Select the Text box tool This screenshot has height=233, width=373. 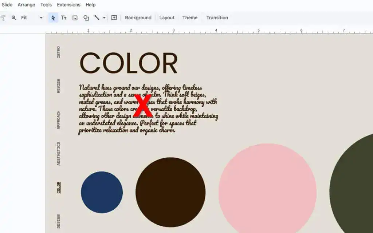[x=64, y=17]
